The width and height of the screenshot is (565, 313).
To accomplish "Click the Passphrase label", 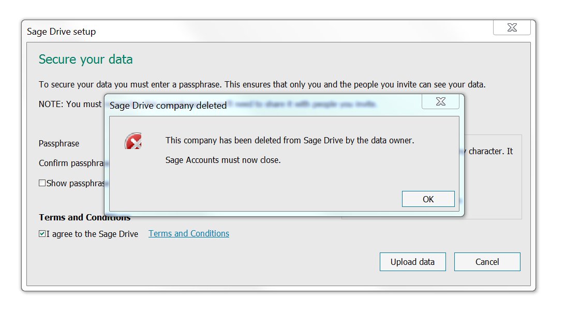I will pyautogui.click(x=59, y=143).
